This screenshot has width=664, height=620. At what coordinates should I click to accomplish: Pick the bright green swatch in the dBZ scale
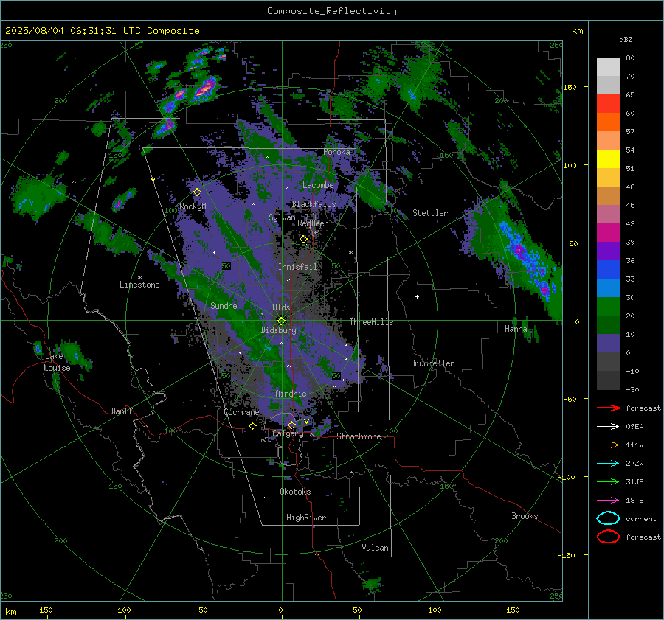tap(608, 307)
